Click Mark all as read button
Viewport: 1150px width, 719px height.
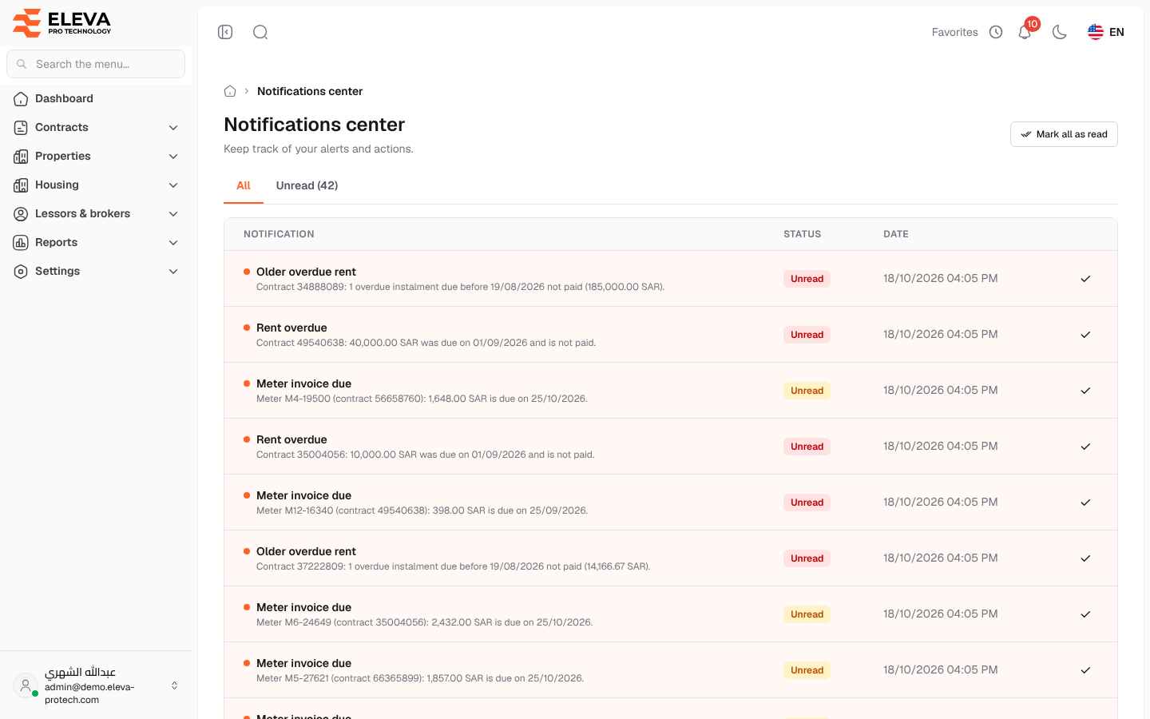pyautogui.click(x=1064, y=134)
